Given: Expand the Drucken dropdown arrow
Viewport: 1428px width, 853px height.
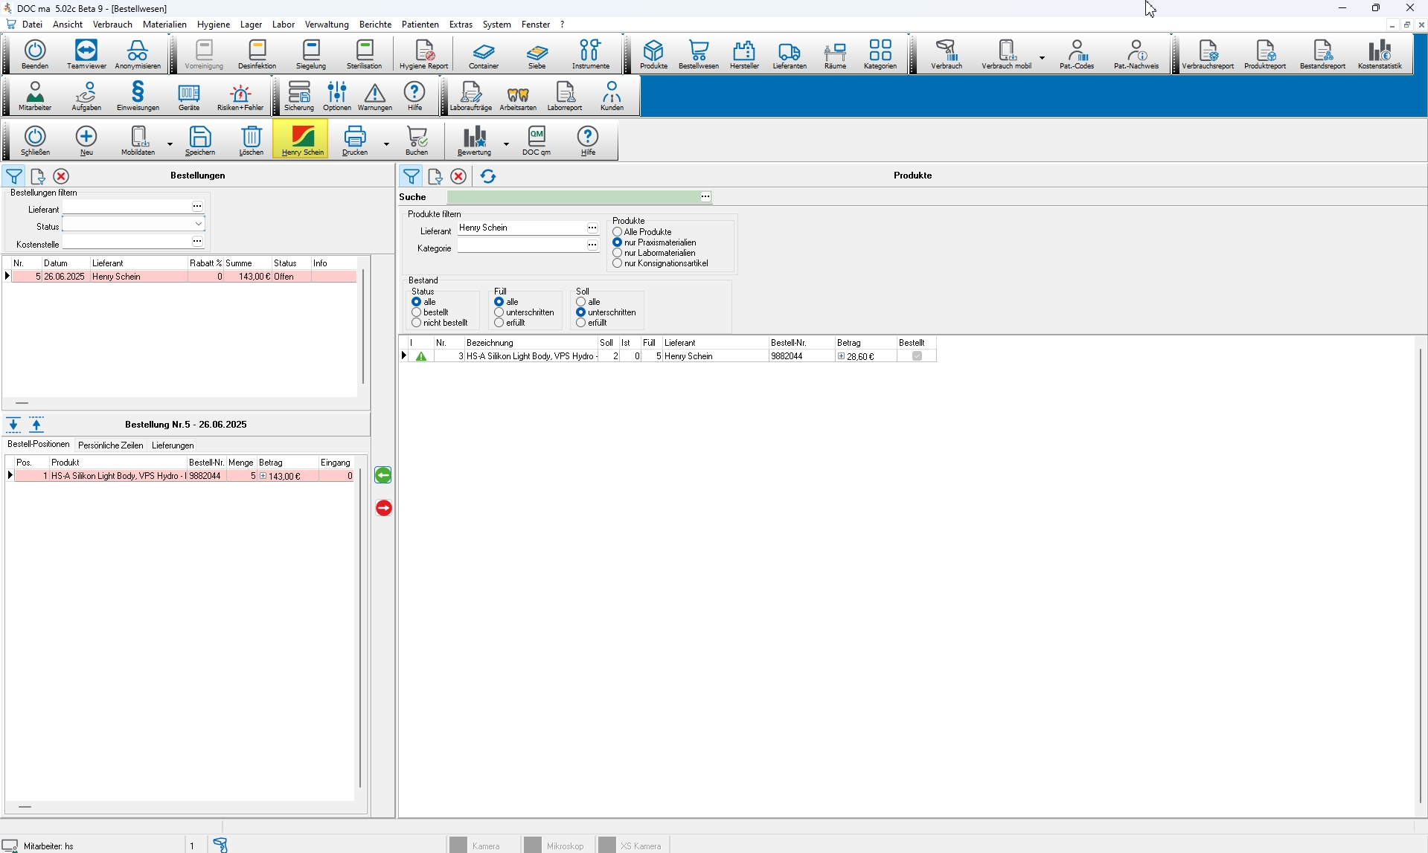Looking at the screenshot, I should pyautogui.click(x=386, y=144).
